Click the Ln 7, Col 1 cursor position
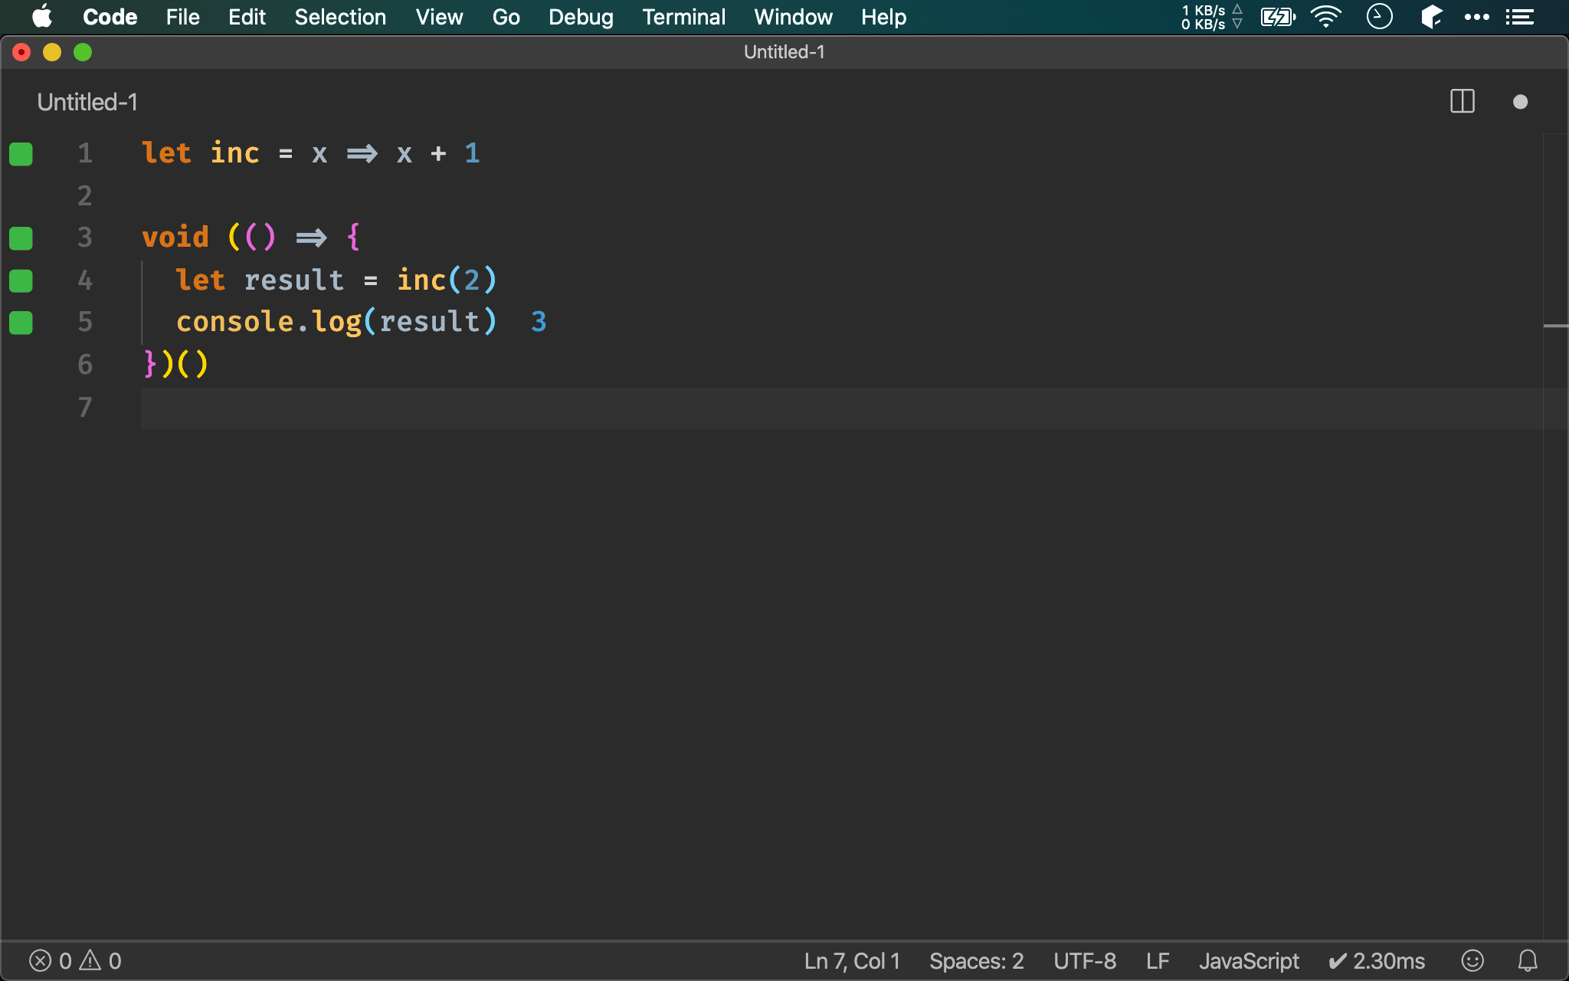 coord(847,960)
